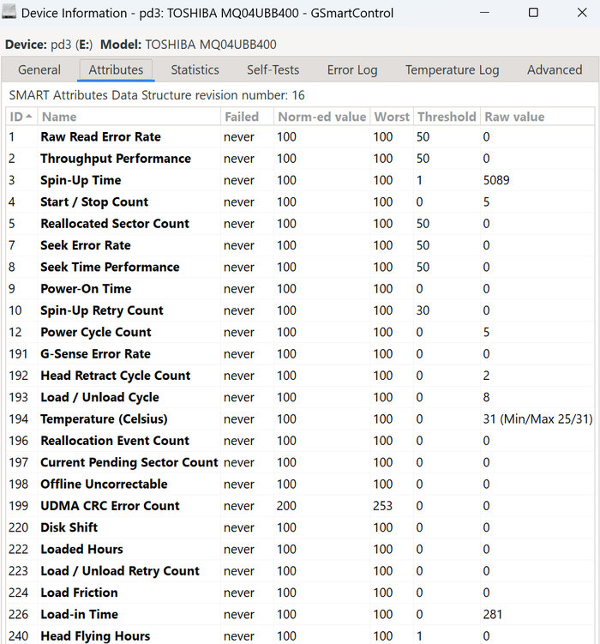Select the Reallocated Sector Count row
The image size is (600, 644).
click(115, 224)
